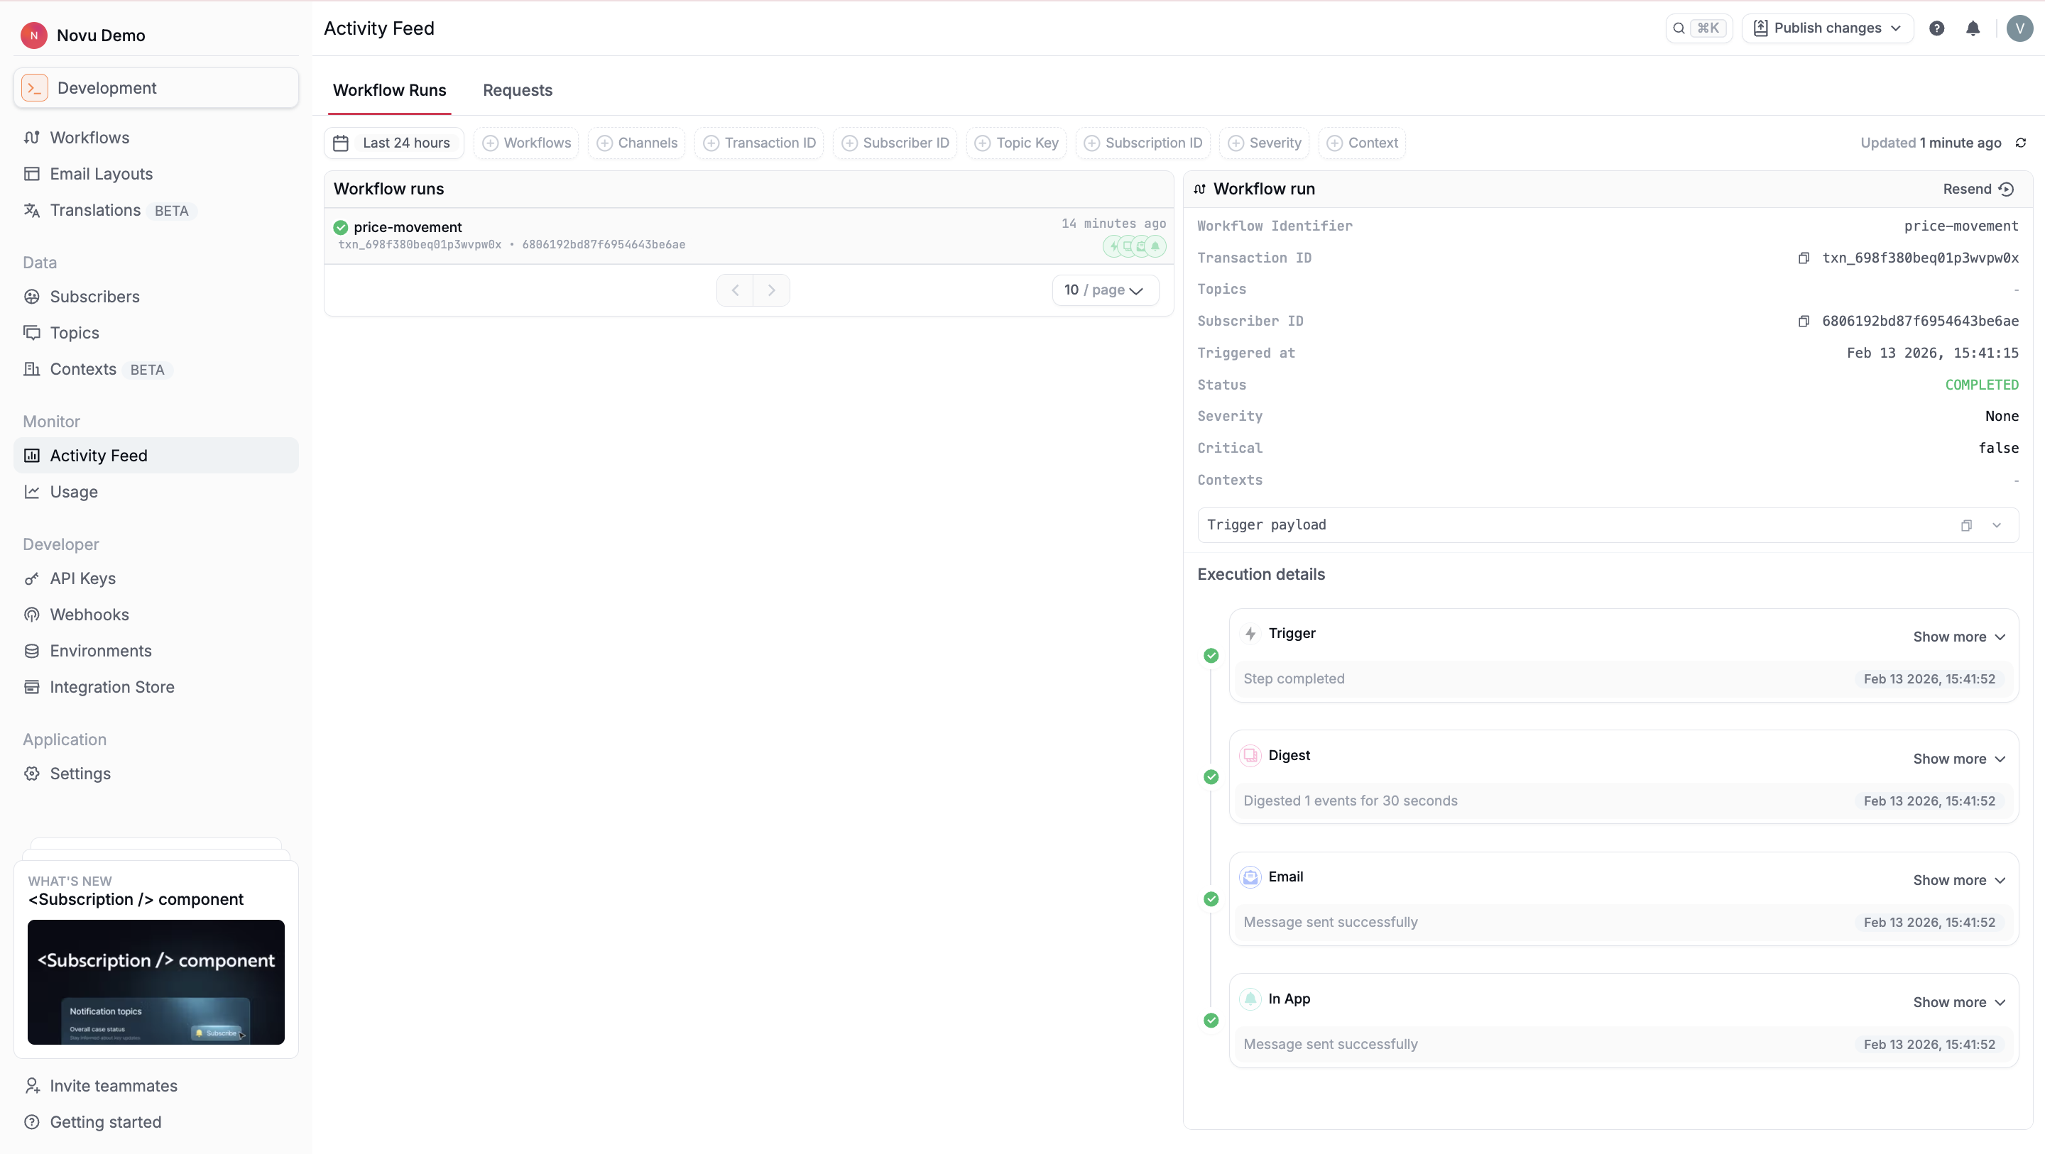Viewport: 2045px width, 1154px height.
Task: Click the refresh icon beside Updated timestamp
Action: click(x=2020, y=143)
